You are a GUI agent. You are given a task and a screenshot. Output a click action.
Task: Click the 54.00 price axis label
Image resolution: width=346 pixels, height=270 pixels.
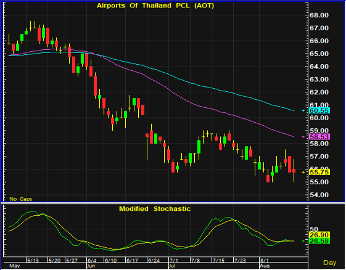pos(319,195)
